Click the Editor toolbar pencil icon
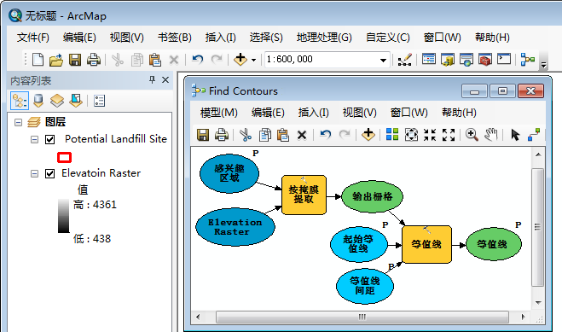This screenshot has height=332, width=562. (404, 60)
